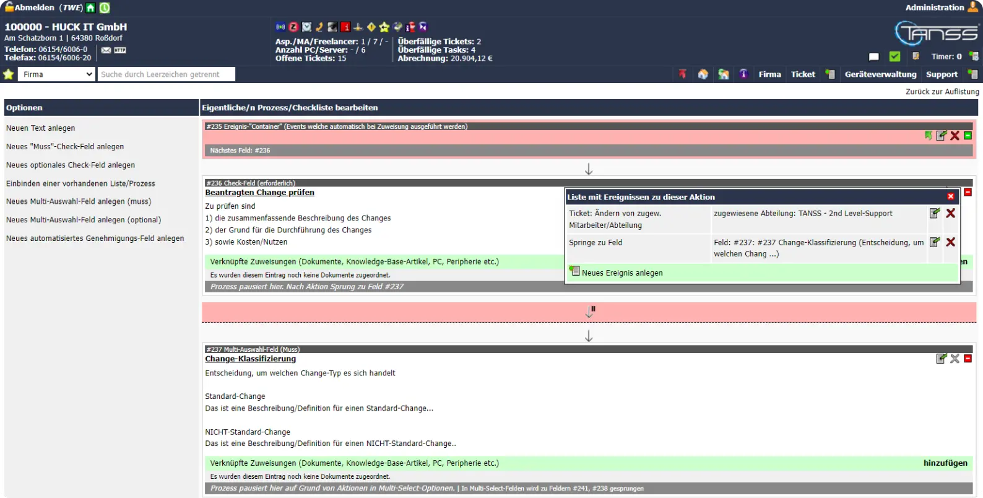Click the purple hourglass-like icon
The height and width of the screenshot is (498, 983).
pyautogui.click(x=423, y=27)
